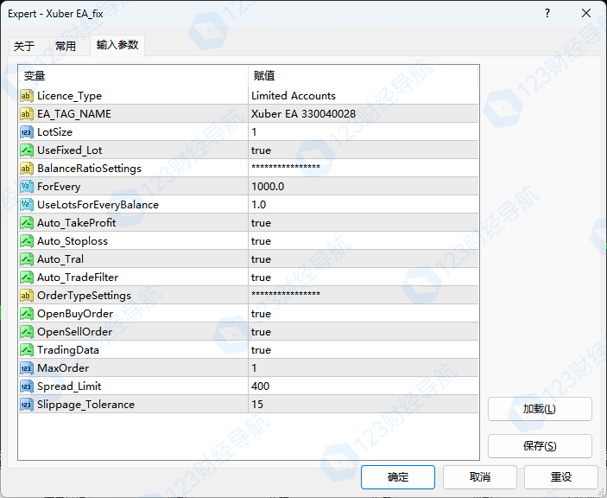Load a preset with 加载(L)
This screenshot has width=607, height=498.
(540, 409)
